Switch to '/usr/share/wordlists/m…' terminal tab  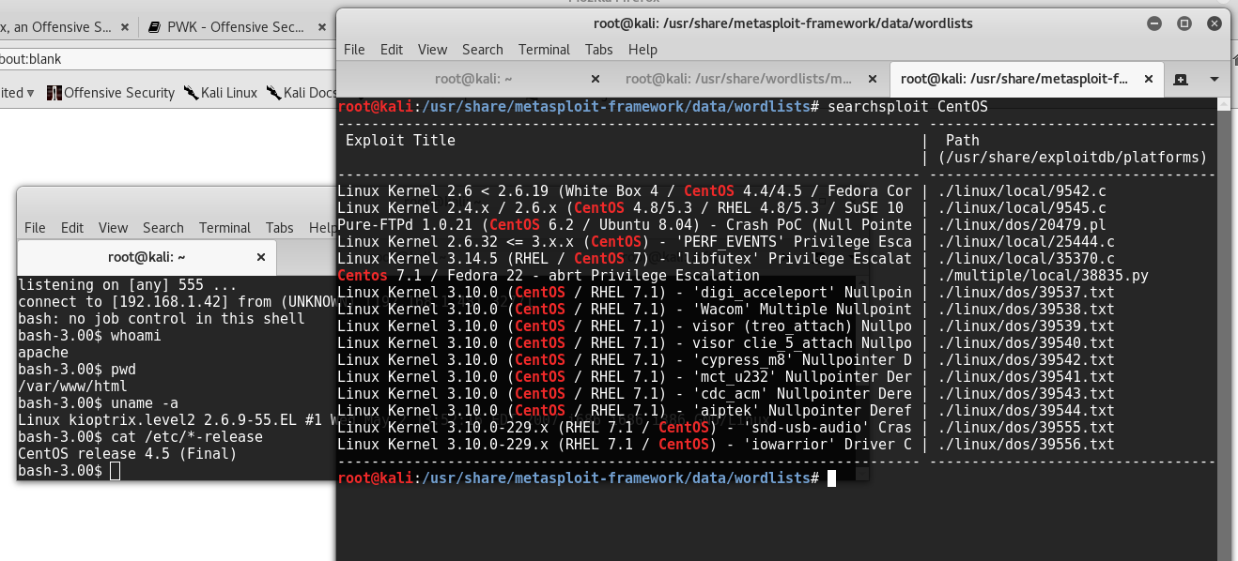tap(738, 79)
